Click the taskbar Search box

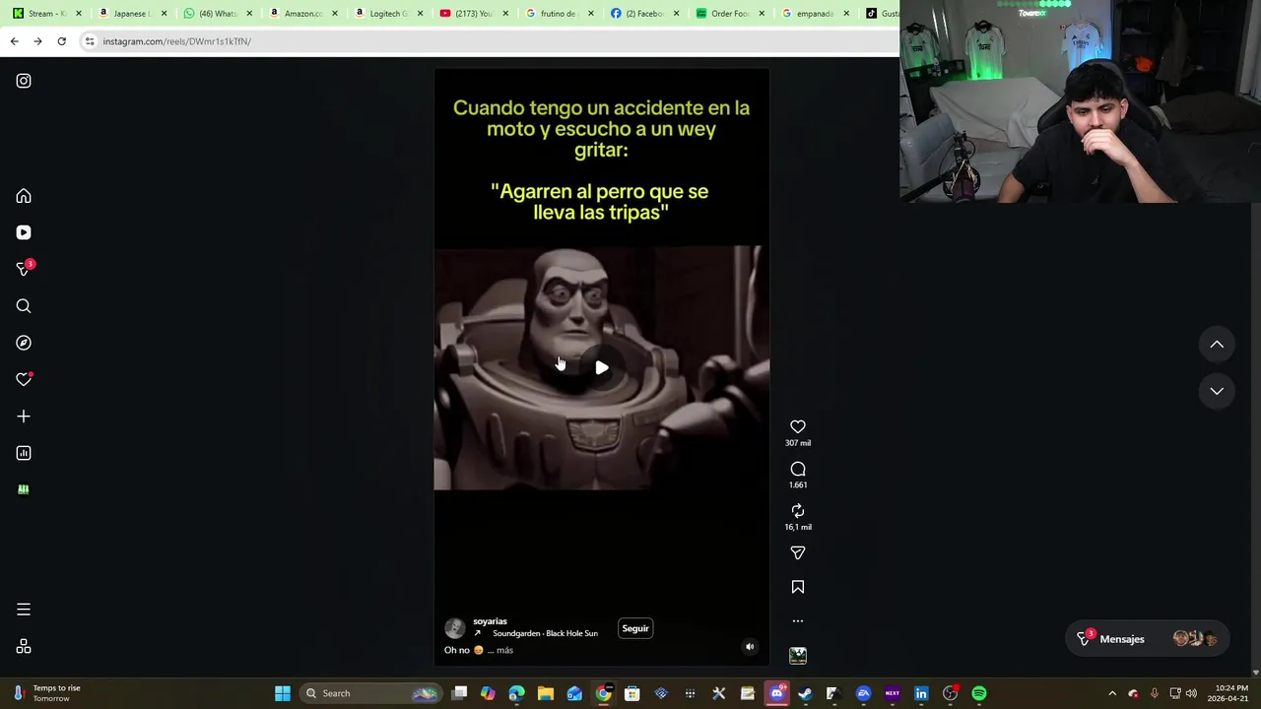click(370, 693)
